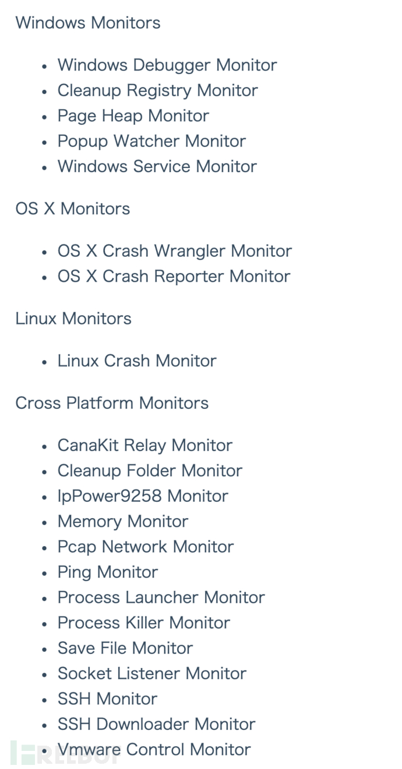Select Page Heap Monitor in the list
402x769 pixels.
coord(133,116)
